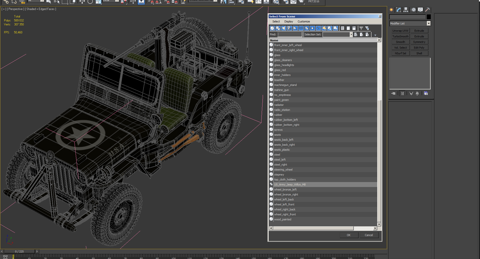Toggle Display Object XRefs filter icon
This screenshot has height=259, width=480.
click(312, 28)
